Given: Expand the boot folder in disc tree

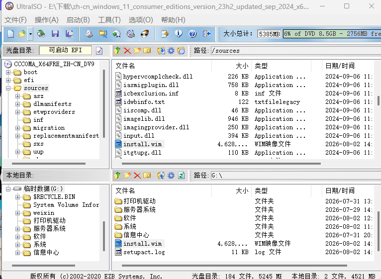Looking at the screenshot, I should (x=8, y=72).
